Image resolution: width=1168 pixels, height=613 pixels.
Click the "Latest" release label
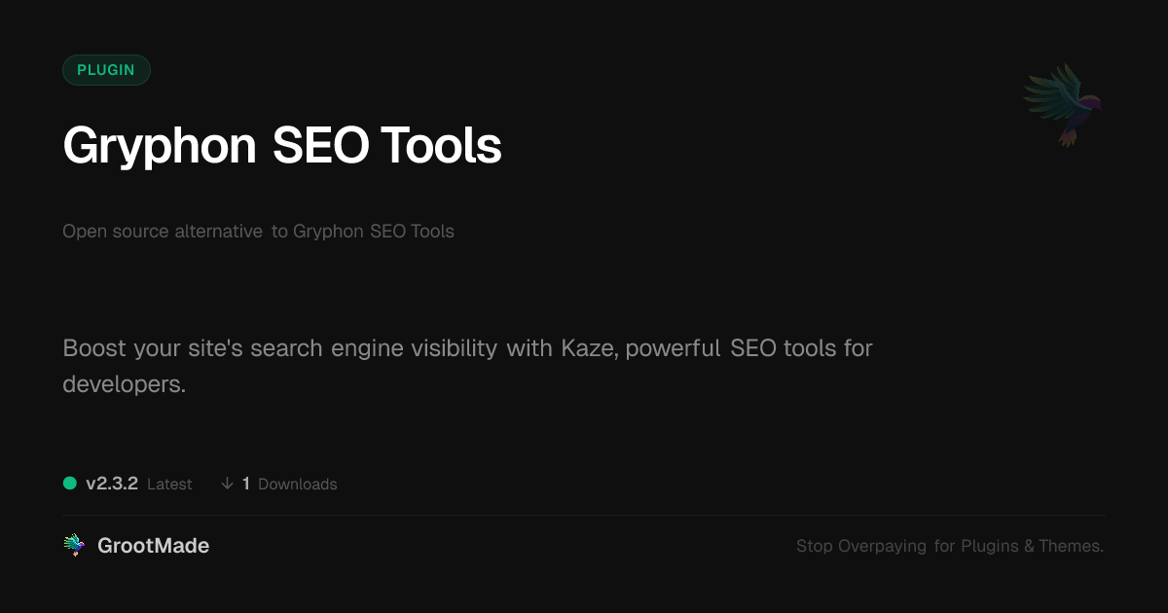[x=169, y=485]
